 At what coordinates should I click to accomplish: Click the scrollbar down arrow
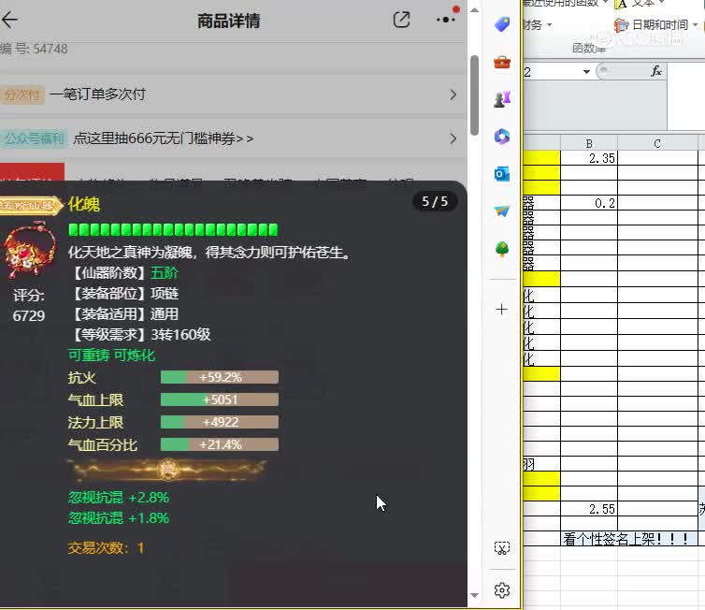point(474,595)
